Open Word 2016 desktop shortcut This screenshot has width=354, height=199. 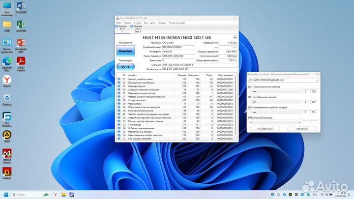point(21,7)
